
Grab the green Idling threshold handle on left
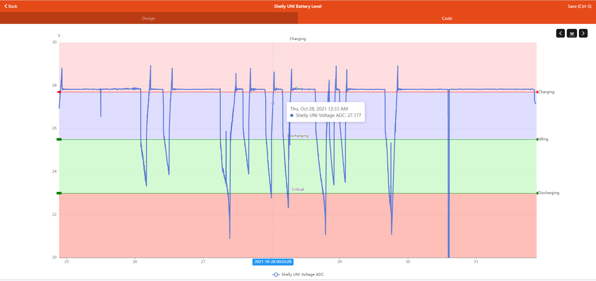tap(59, 139)
